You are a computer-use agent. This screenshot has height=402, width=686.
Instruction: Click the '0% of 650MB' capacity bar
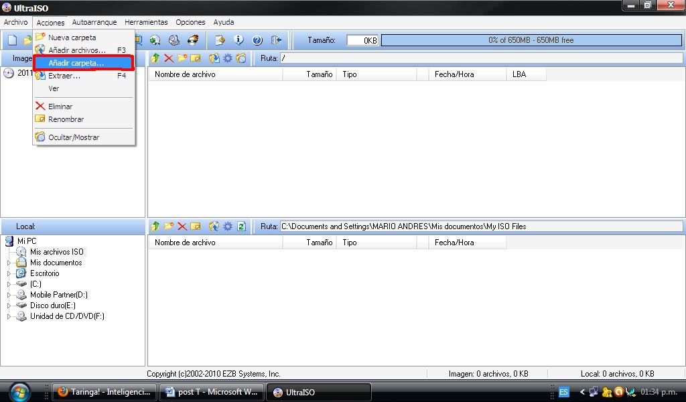[x=531, y=40]
